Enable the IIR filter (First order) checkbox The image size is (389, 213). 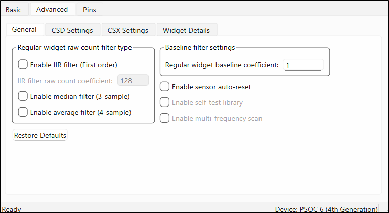23,65
